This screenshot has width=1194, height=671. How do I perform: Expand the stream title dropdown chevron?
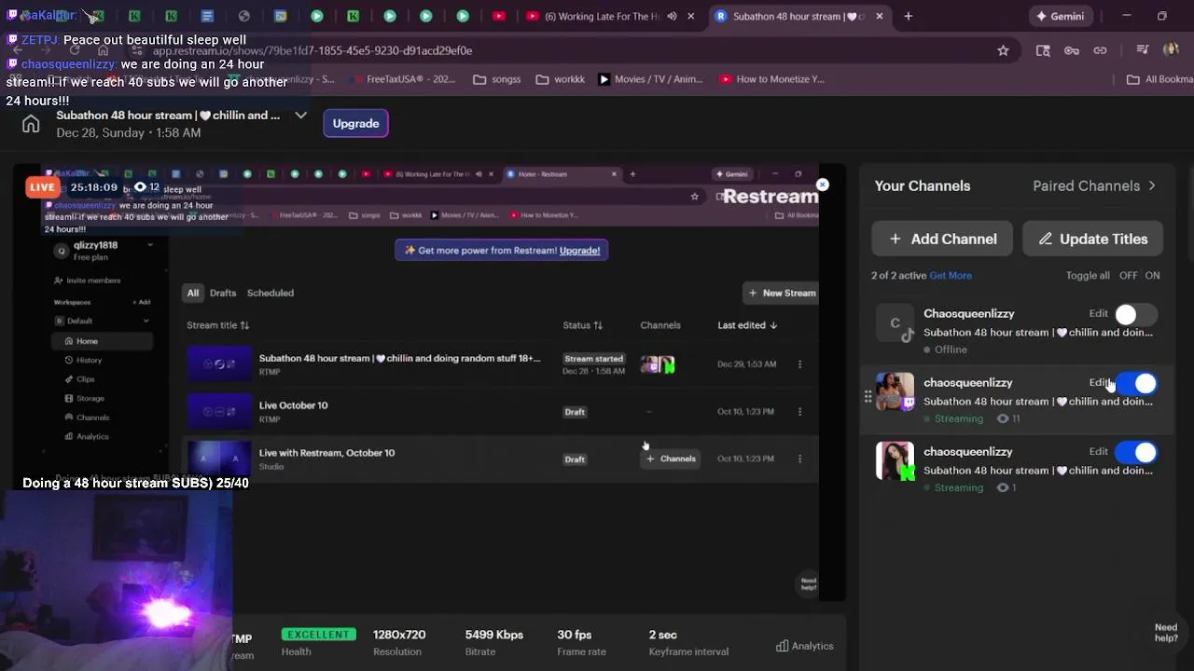click(300, 116)
